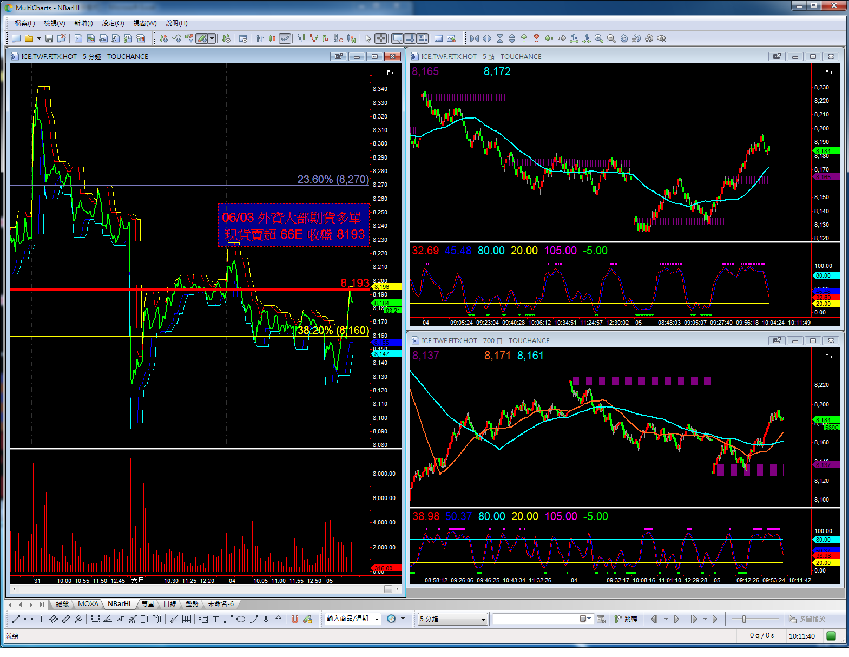Click the new workspace icon
The width and height of the screenshot is (849, 657).
point(16,38)
